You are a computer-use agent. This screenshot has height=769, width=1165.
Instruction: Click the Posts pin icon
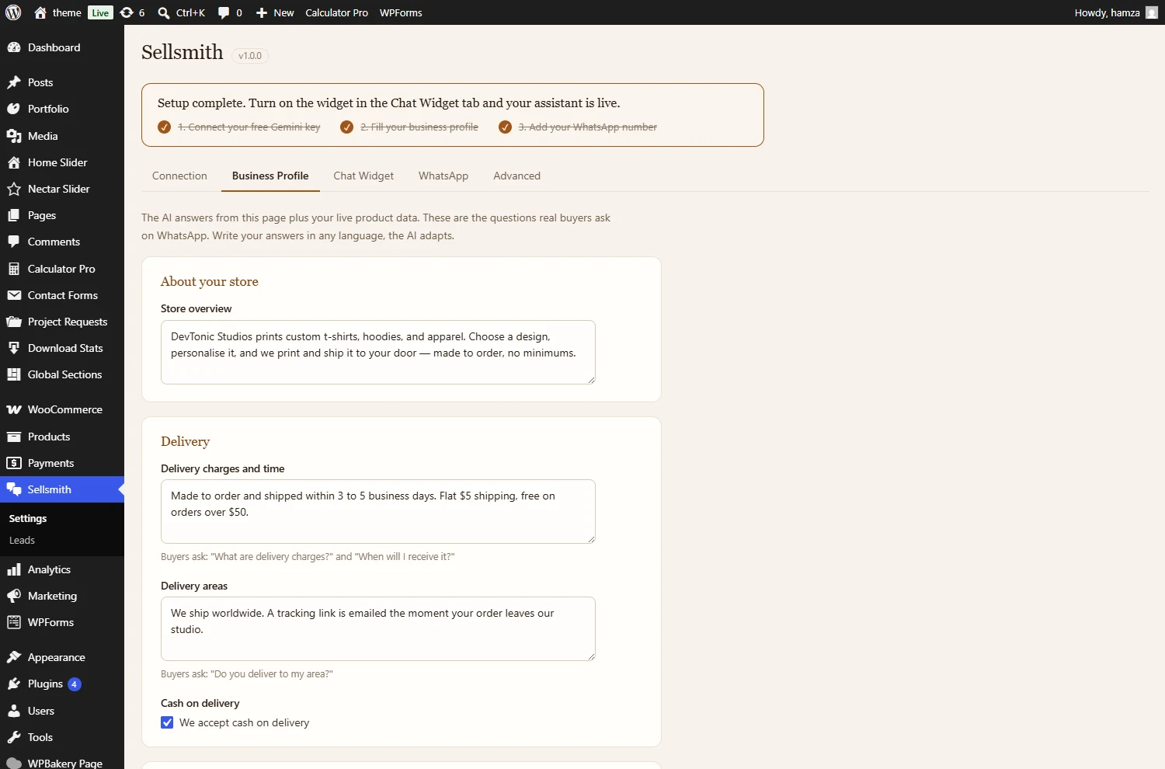click(14, 82)
